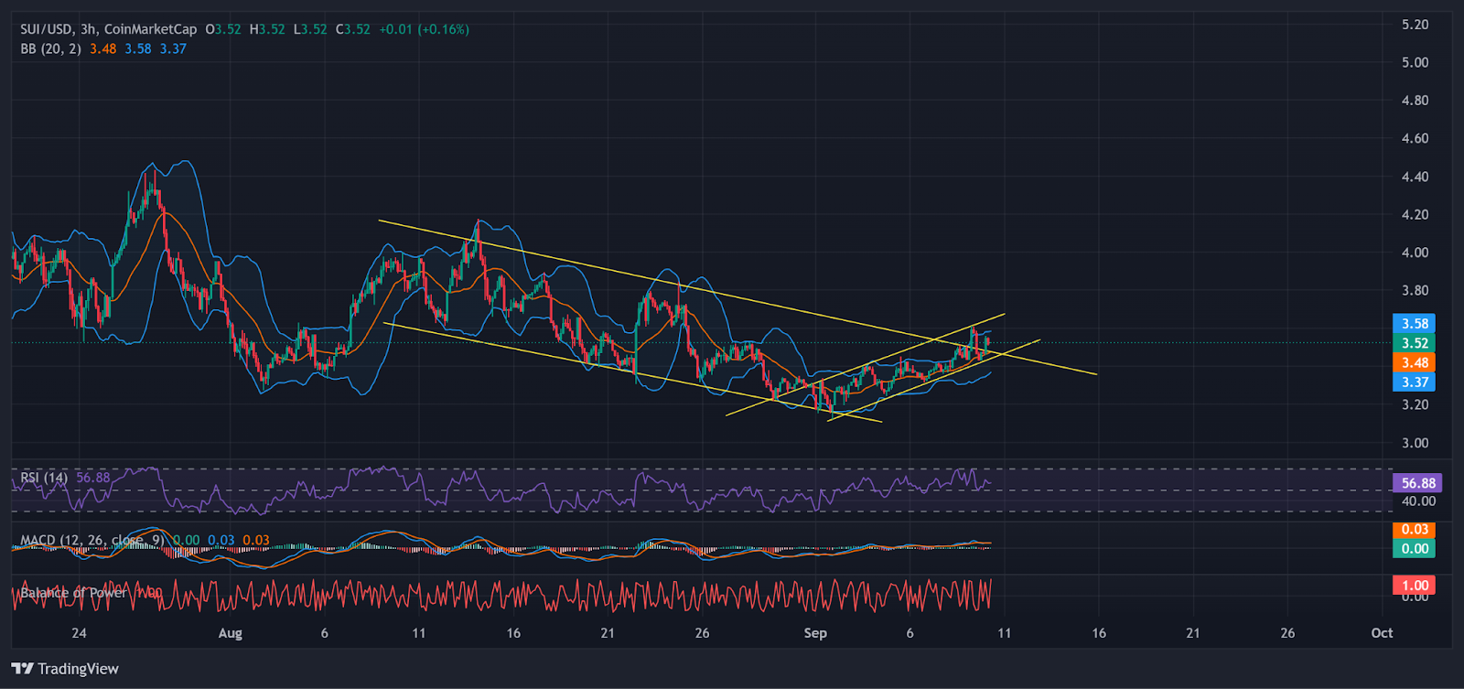The height and width of the screenshot is (689, 1464).
Task: Select the MACD (12, 26, close, 9) label
Action: click(93, 540)
